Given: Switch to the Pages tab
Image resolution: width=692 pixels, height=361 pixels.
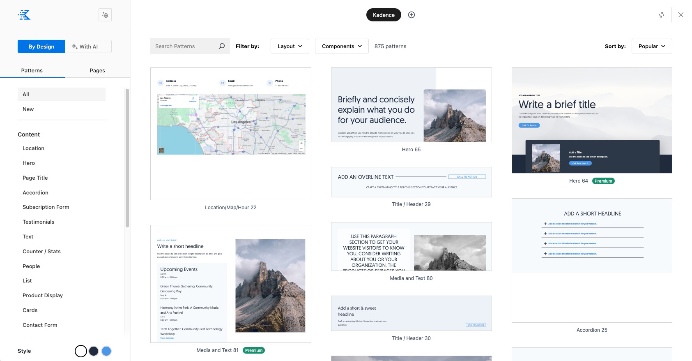Looking at the screenshot, I should pyautogui.click(x=97, y=70).
